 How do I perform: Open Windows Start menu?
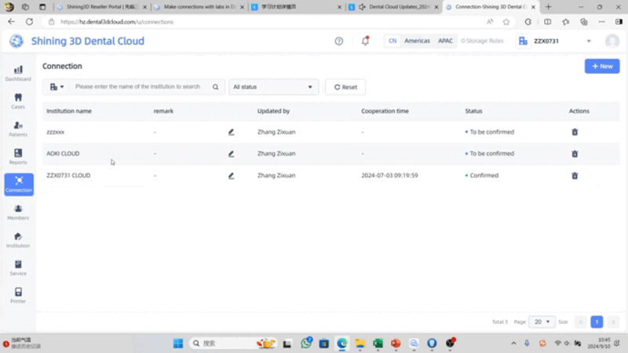[178, 343]
